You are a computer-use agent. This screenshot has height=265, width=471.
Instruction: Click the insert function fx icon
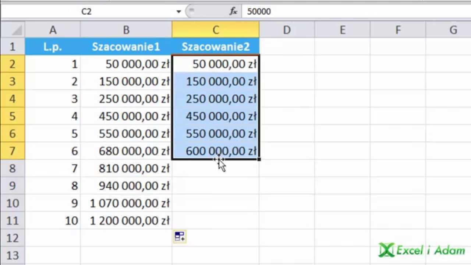click(233, 11)
